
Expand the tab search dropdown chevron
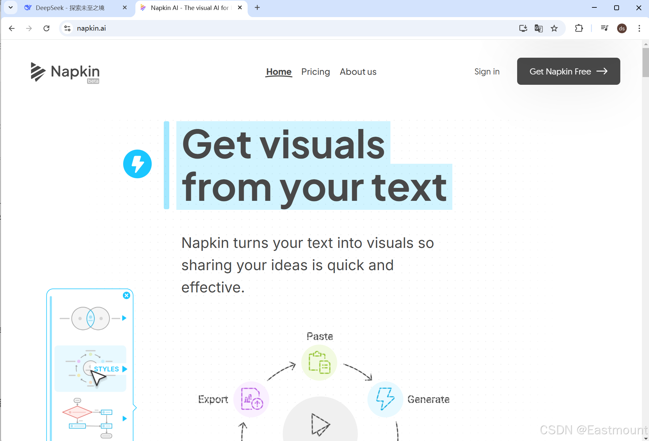pos(11,7)
